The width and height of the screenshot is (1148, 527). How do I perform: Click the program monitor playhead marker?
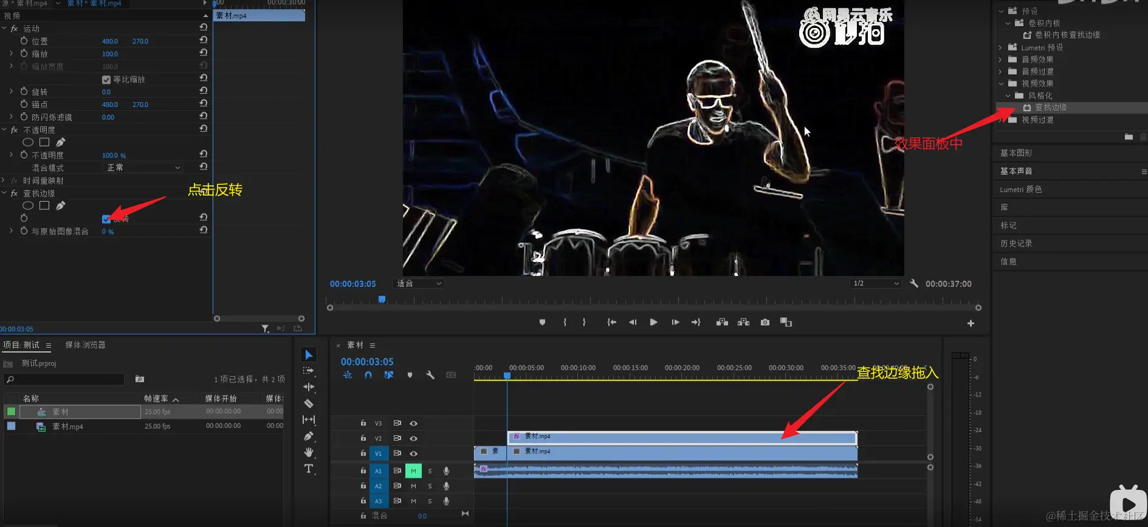(382, 299)
